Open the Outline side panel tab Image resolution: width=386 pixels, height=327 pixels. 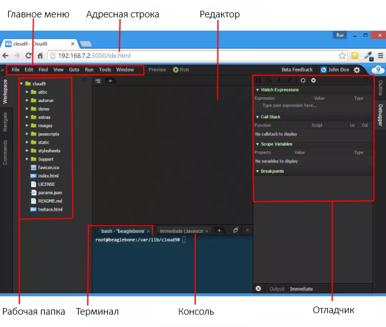[380, 88]
